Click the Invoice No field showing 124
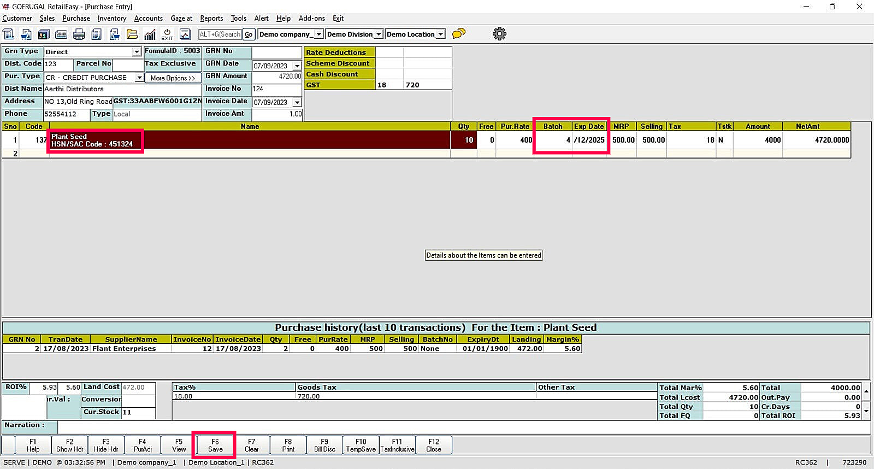Screen dimensions: 874x469 pos(277,89)
